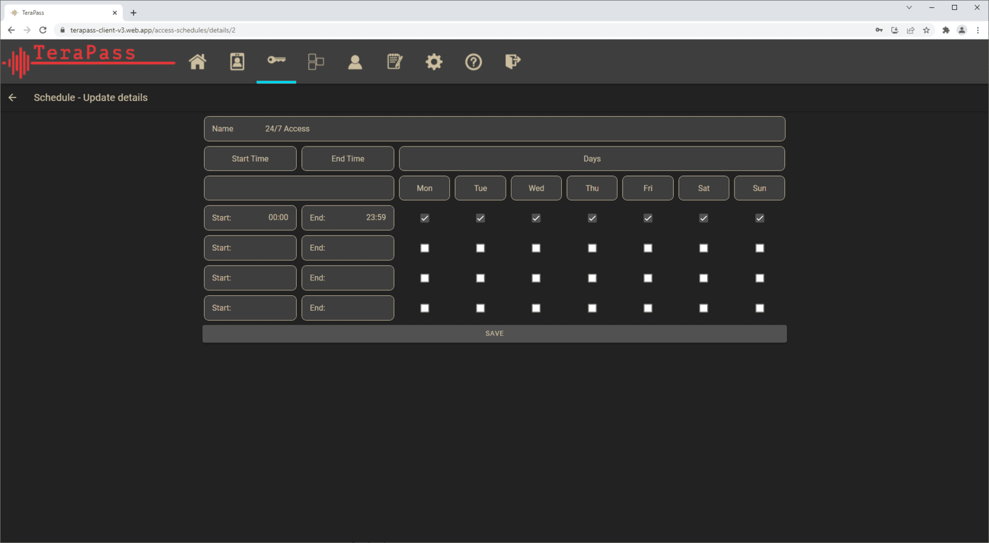989x543 pixels.
Task: Click the SAVE button
Action: point(494,334)
